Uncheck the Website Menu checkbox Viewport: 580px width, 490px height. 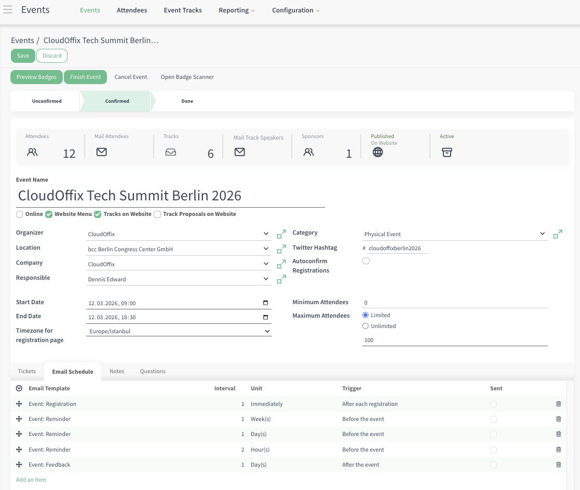click(49, 214)
